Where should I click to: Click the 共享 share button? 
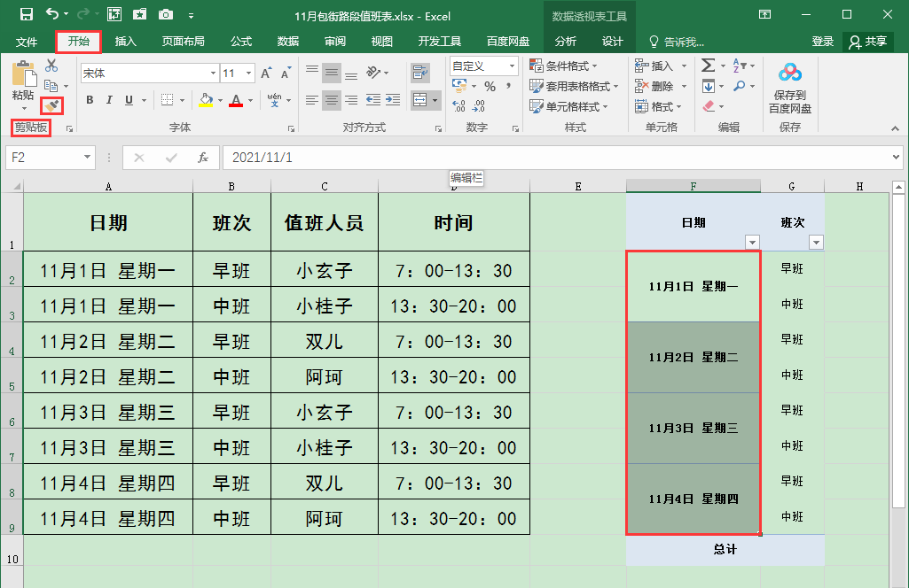coord(868,42)
